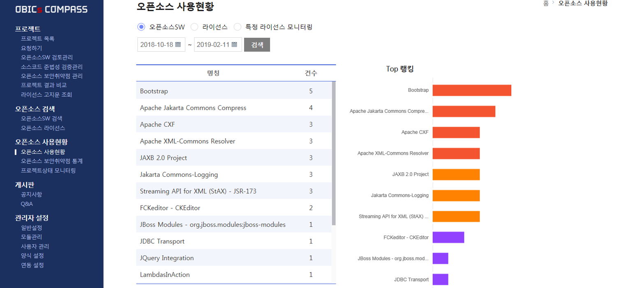Open 일반설정 under 관리자 설정
This screenshot has height=288, width=628.
[x=32, y=228]
